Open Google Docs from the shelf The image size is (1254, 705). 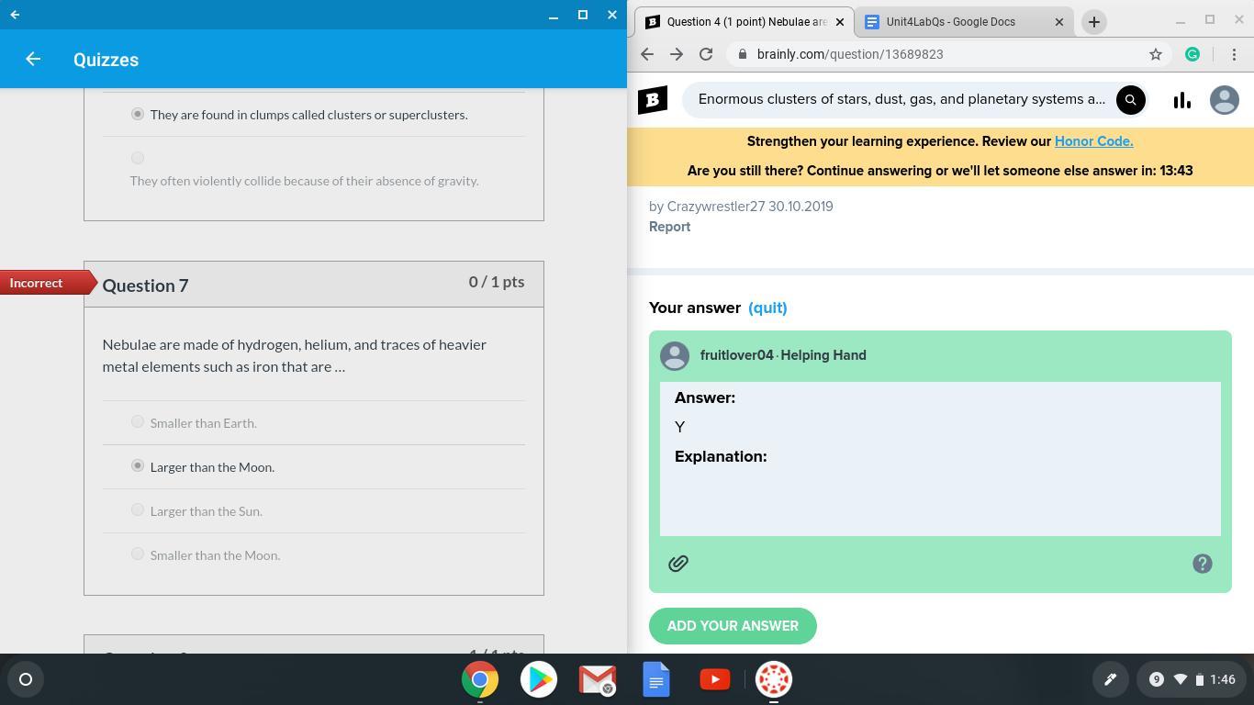[656, 679]
